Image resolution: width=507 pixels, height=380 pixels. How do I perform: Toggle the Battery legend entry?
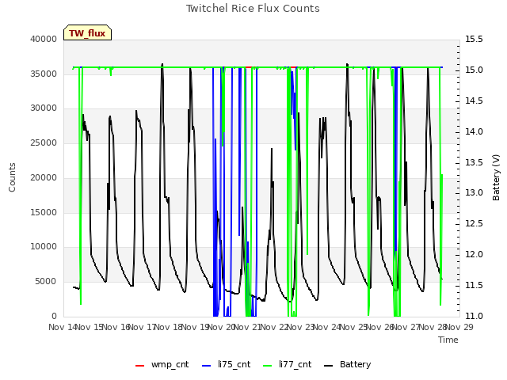tap(347, 364)
